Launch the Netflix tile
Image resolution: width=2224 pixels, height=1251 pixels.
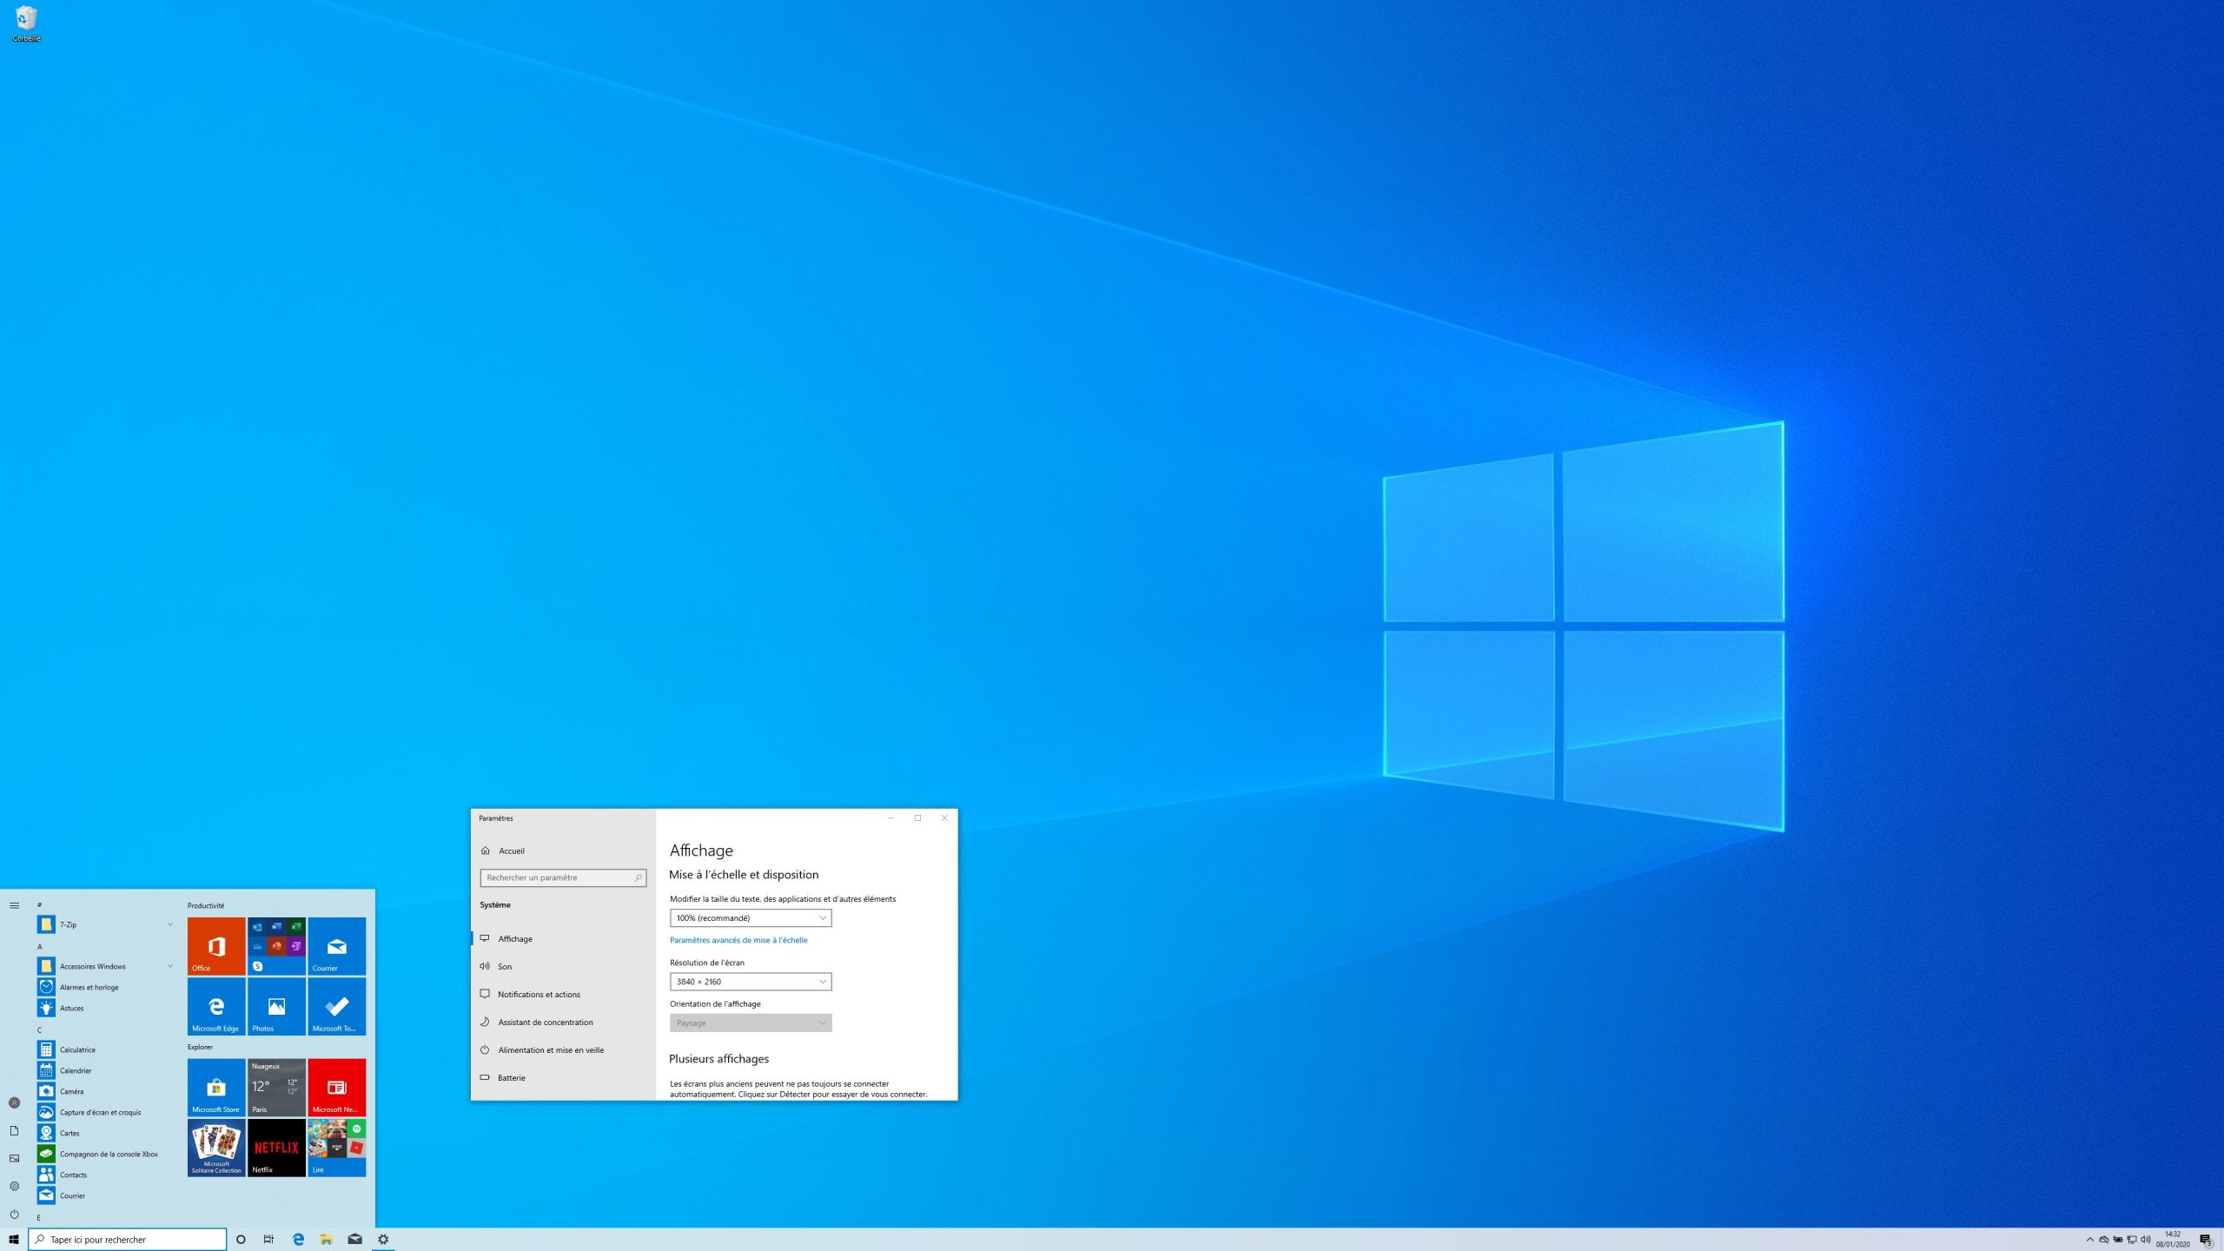click(x=276, y=1148)
